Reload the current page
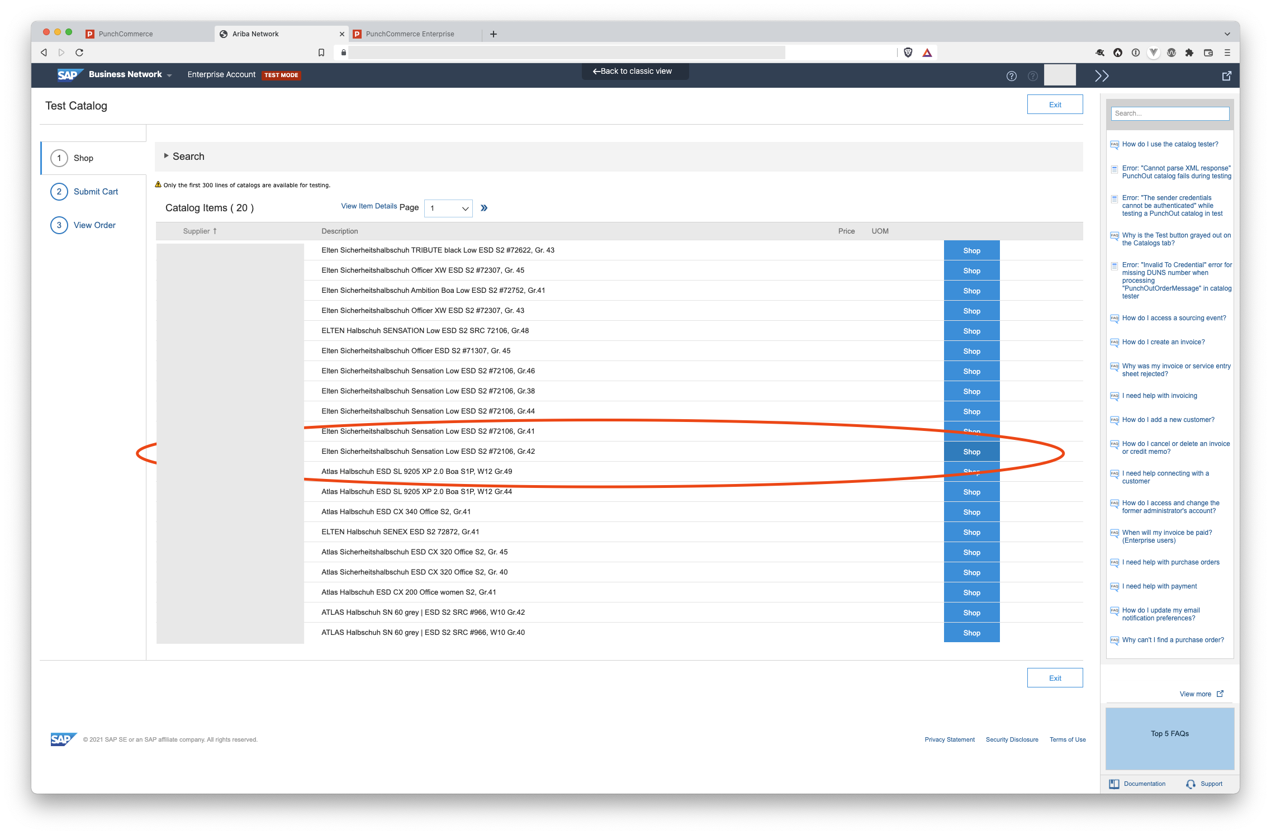This screenshot has width=1271, height=835. (x=79, y=53)
